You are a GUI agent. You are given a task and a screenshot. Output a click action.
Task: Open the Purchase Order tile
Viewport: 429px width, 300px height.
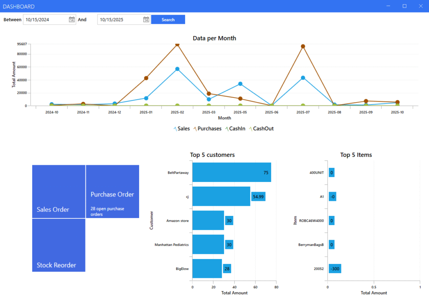pos(112,191)
